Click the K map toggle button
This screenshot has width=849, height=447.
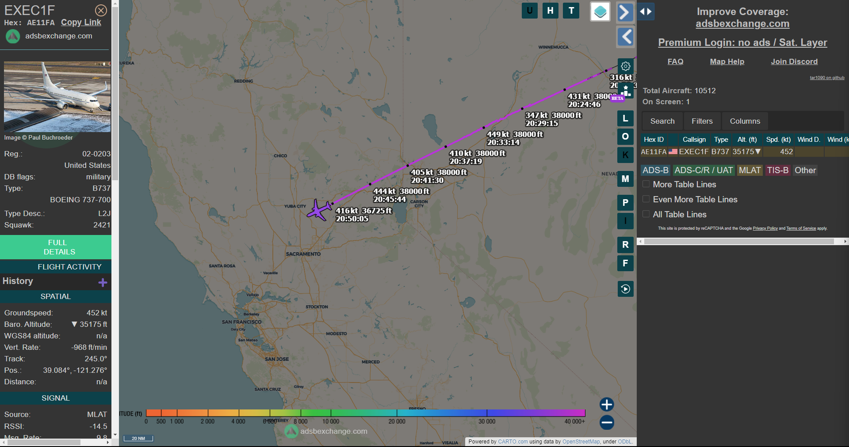[625, 155]
